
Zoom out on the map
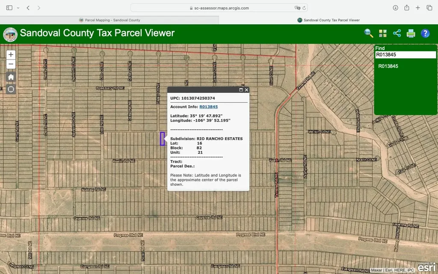point(11,65)
